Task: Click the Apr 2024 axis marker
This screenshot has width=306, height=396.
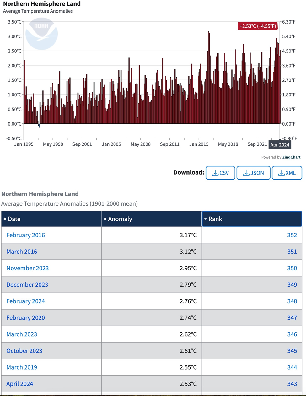Action: (280, 145)
